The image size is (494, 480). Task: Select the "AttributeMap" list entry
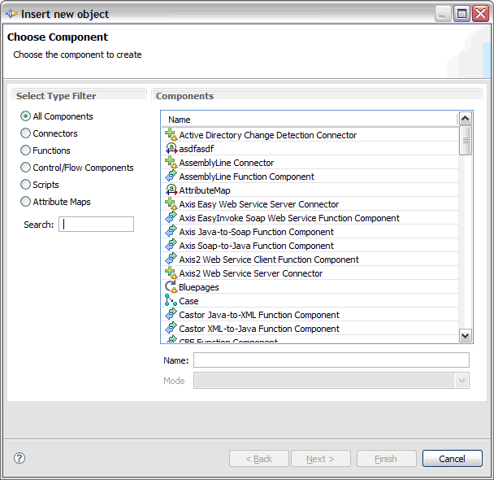(310, 190)
